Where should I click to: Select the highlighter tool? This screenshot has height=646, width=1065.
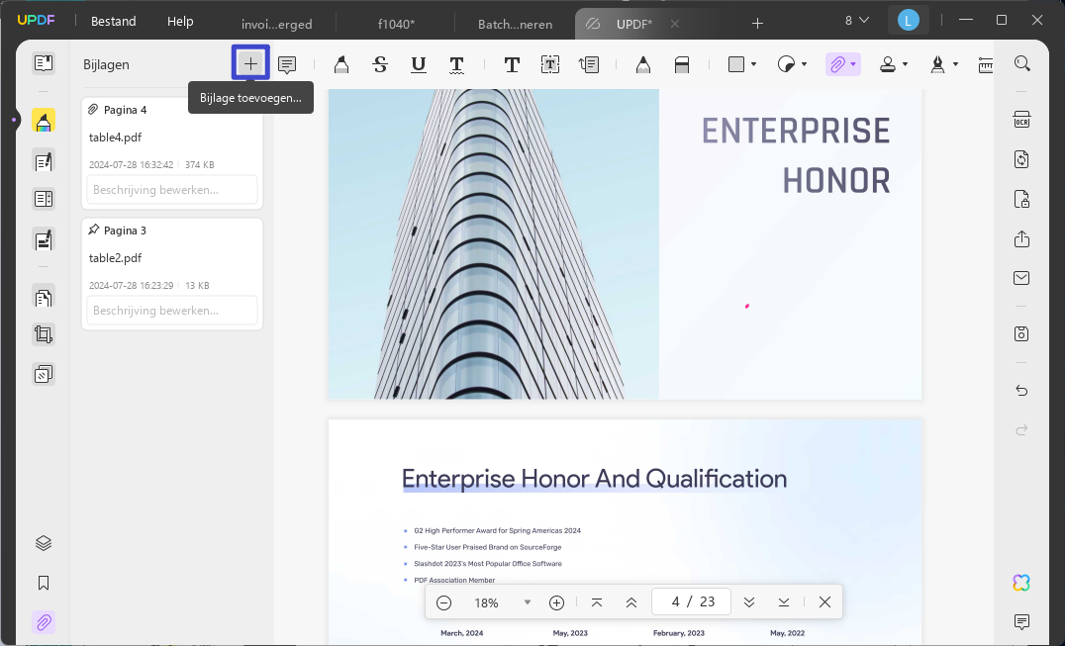(341, 64)
